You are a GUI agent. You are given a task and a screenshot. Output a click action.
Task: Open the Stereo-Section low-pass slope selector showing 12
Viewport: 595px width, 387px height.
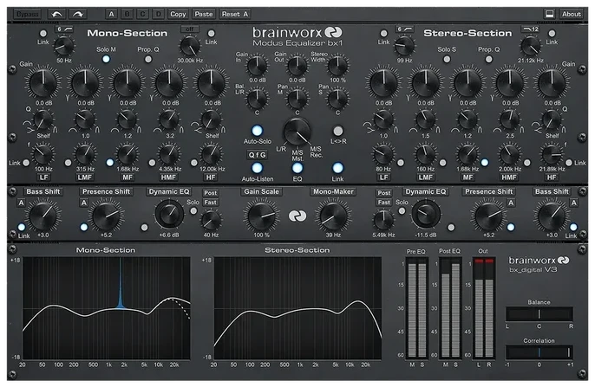[x=531, y=29]
